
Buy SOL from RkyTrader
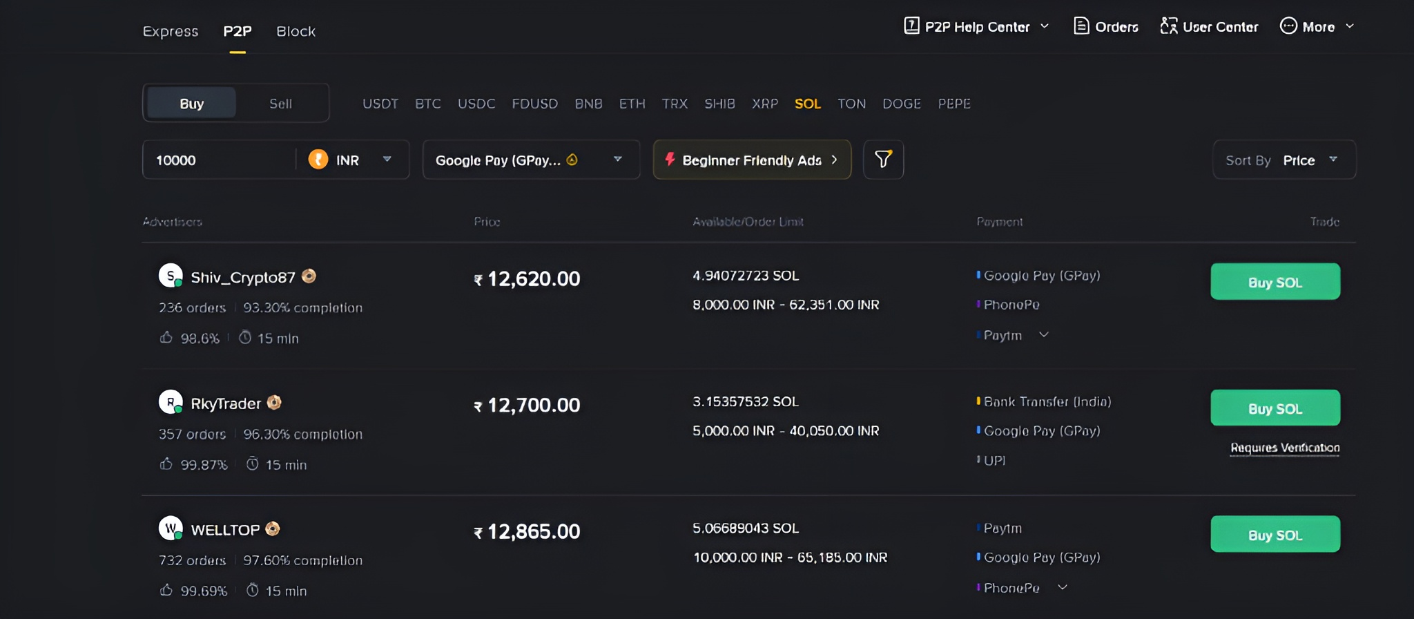click(1275, 408)
